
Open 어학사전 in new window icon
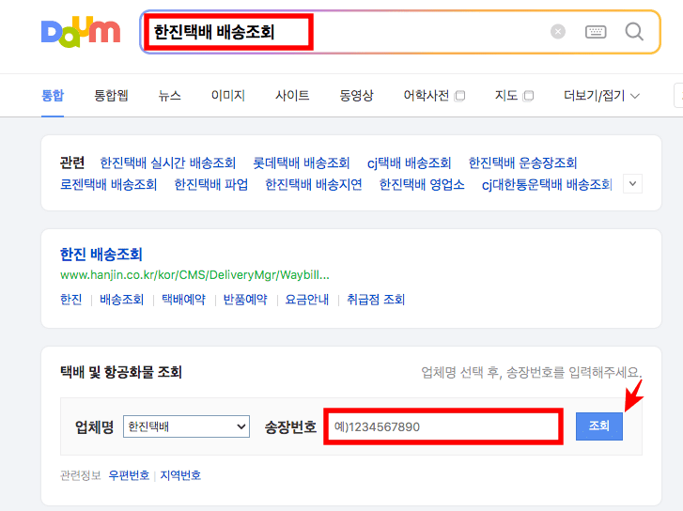(459, 96)
